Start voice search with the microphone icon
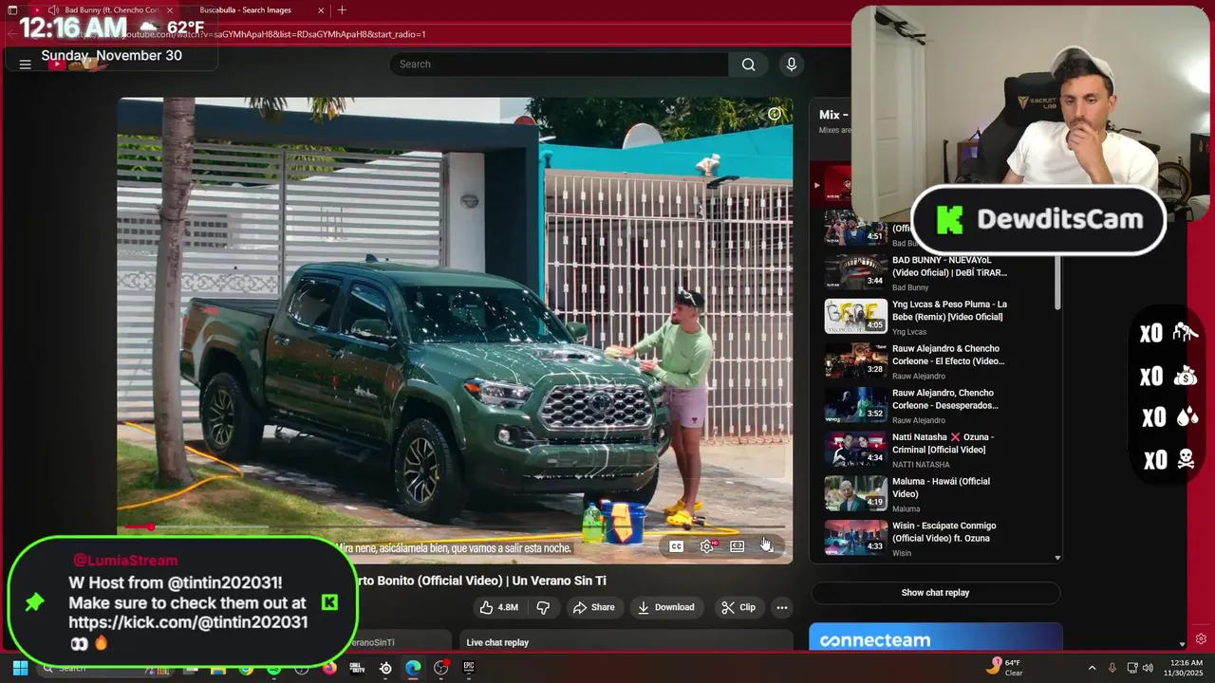This screenshot has width=1215, height=683. tap(792, 65)
